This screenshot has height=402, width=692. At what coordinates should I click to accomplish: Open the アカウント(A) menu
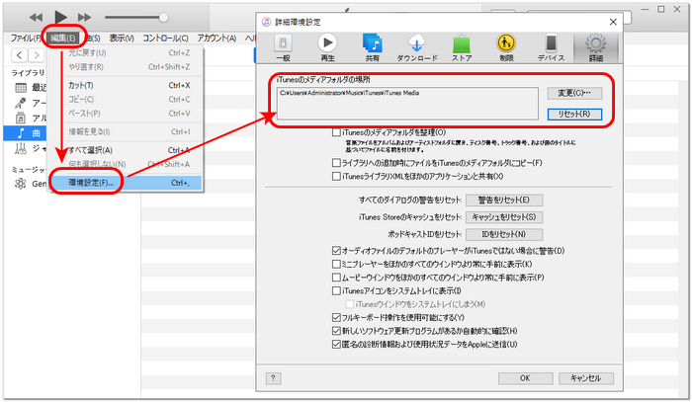[x=216, y=39]
